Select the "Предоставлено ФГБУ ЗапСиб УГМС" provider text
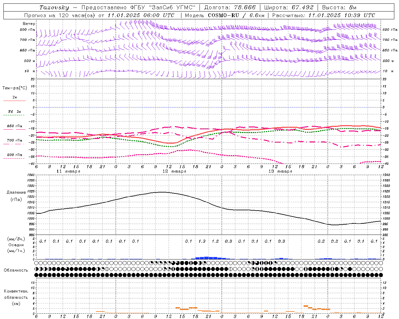The image size is (399, 319). (x=138, y=7)
